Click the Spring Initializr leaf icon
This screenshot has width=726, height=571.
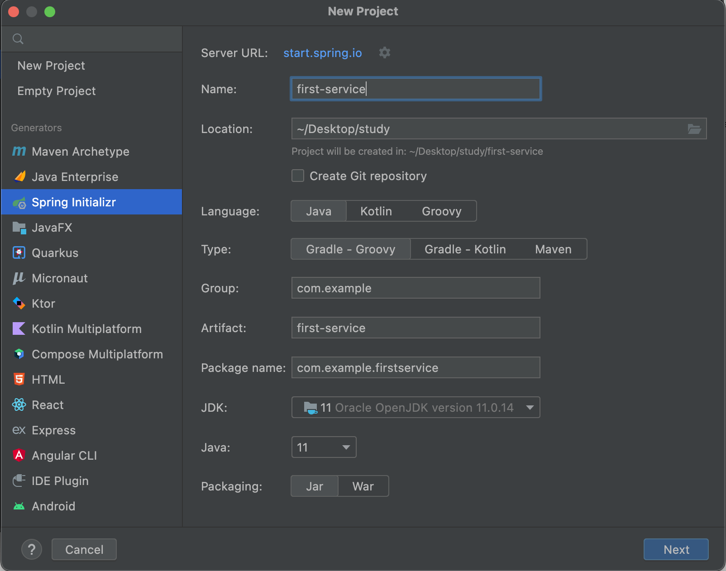[x=19, y=203]
